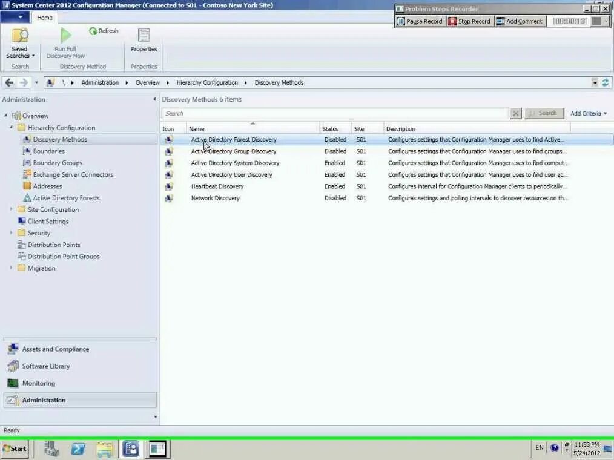This screenshot has width=614, height=460.
Task: Select Active Directory Forest Discovery row
Action: pos(387,139)
